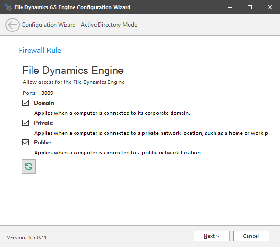Viewport: 280px width, 247px height.
Task: Click the private network description text
Action: [151, 133]
